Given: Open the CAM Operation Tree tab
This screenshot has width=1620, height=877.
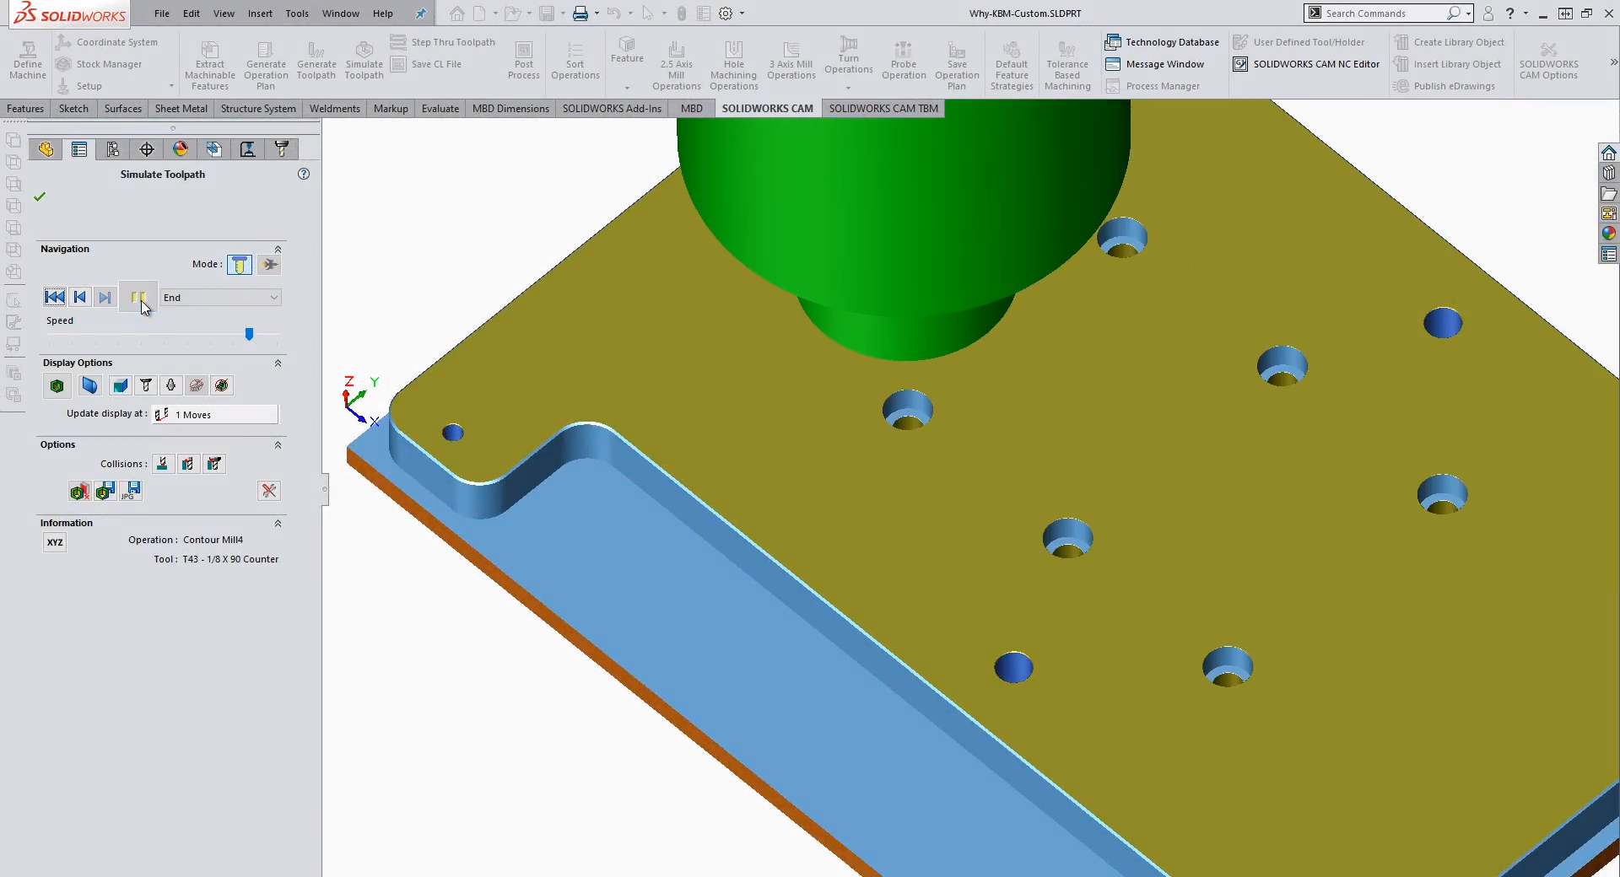Looking at the screenshot, I should pyautogui.click(x=248, y=149).
